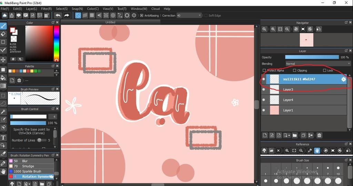Screen dimensions: 353x186
Task: Choose the Move tool
Action: (3, 60)
